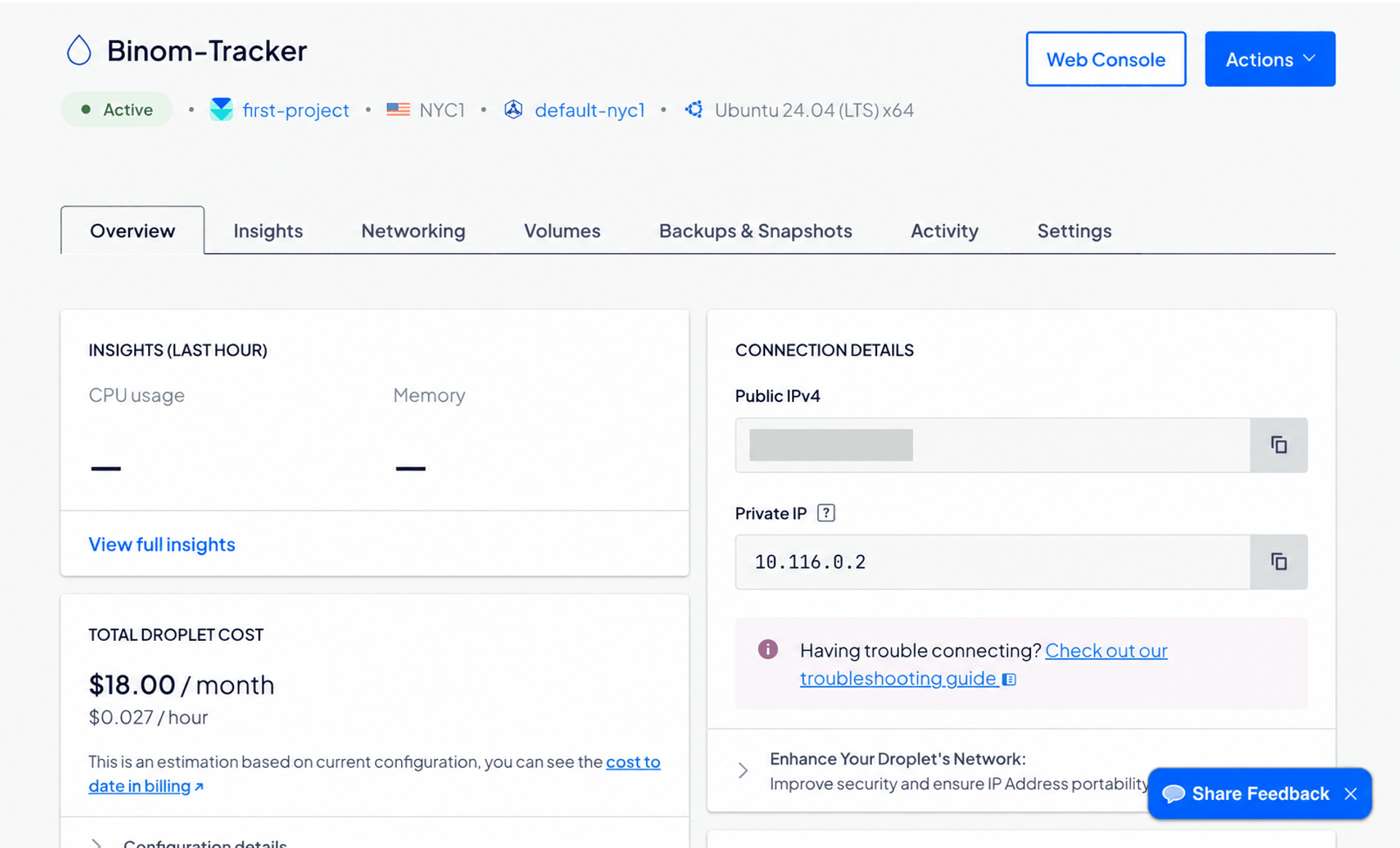Select the Volumes tab
The height and width of the screenshot is (848, 1400).
tap(561, 230)
